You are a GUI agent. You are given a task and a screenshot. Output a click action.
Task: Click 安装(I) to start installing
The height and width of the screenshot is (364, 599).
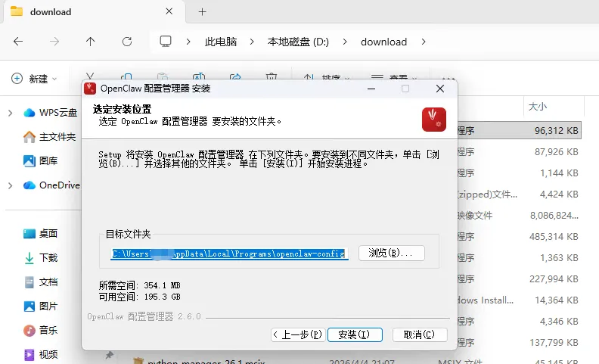tap(355, 334)
